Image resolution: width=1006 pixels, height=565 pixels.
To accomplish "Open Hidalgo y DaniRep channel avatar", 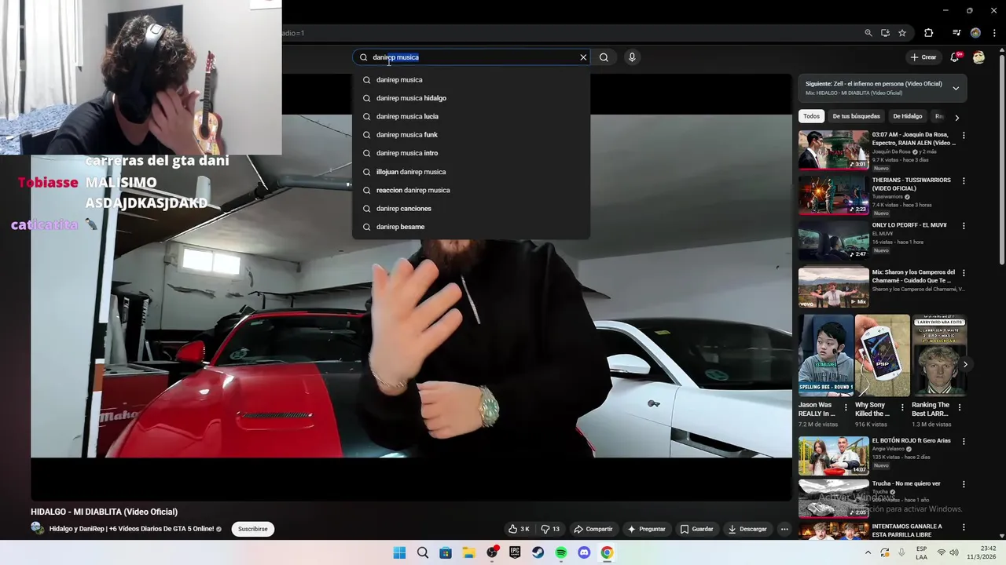I will point(38,528).
